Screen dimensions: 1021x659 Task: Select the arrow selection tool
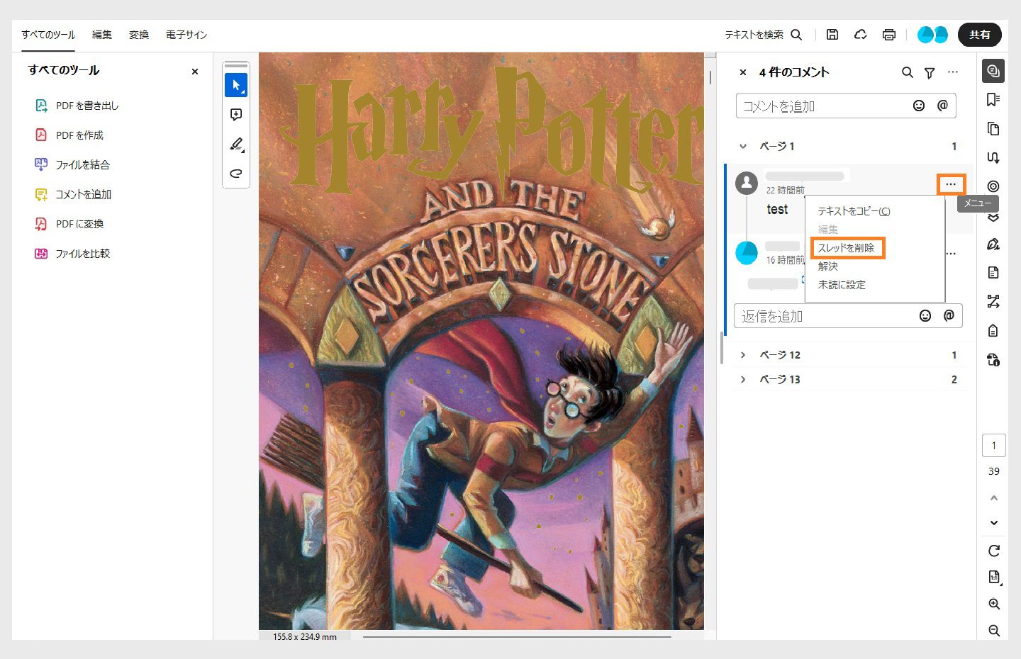(x=236, y=84)
